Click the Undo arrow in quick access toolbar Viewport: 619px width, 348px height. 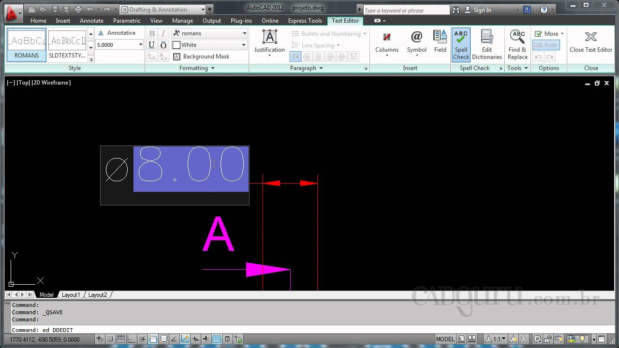pyautogui.click(x=90, y=9)
